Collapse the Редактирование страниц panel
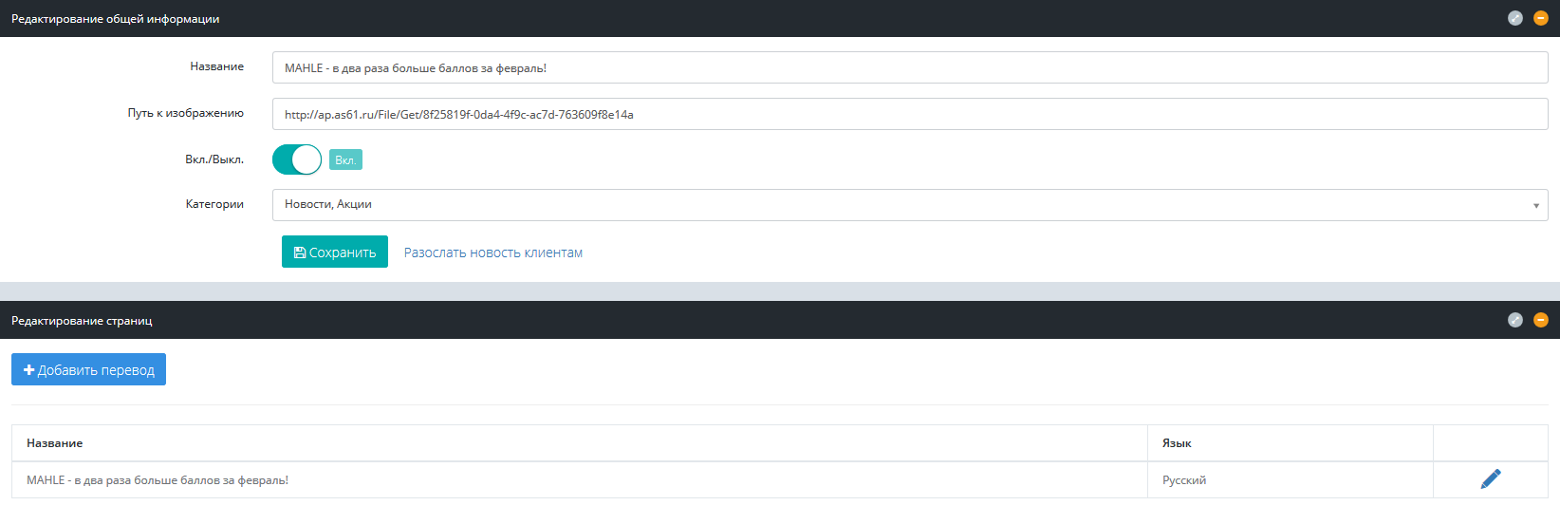Viewport: 1560px width, 524px height. click(x=1541, y=320)
